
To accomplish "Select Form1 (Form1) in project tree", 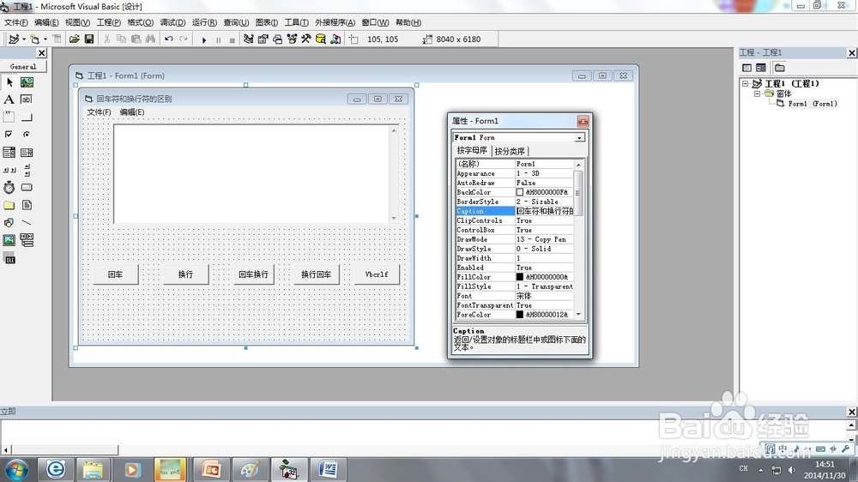I will click(x=813, y=104).
